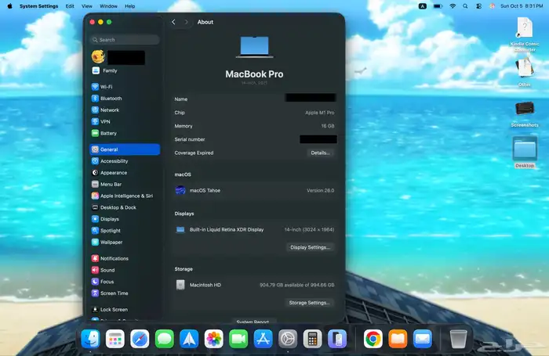Screen dimensions: 549x356
Task: Open the Edit menu in the menu bar
Action: (71, 5)
